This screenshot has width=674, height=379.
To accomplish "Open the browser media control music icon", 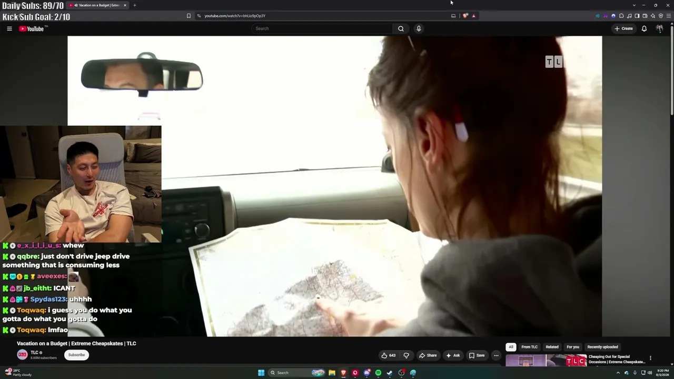I will (x=629, y=16).
